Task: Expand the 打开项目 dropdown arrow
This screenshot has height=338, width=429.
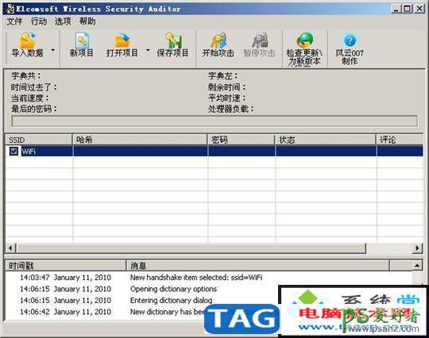Action: tap(148, 50)
